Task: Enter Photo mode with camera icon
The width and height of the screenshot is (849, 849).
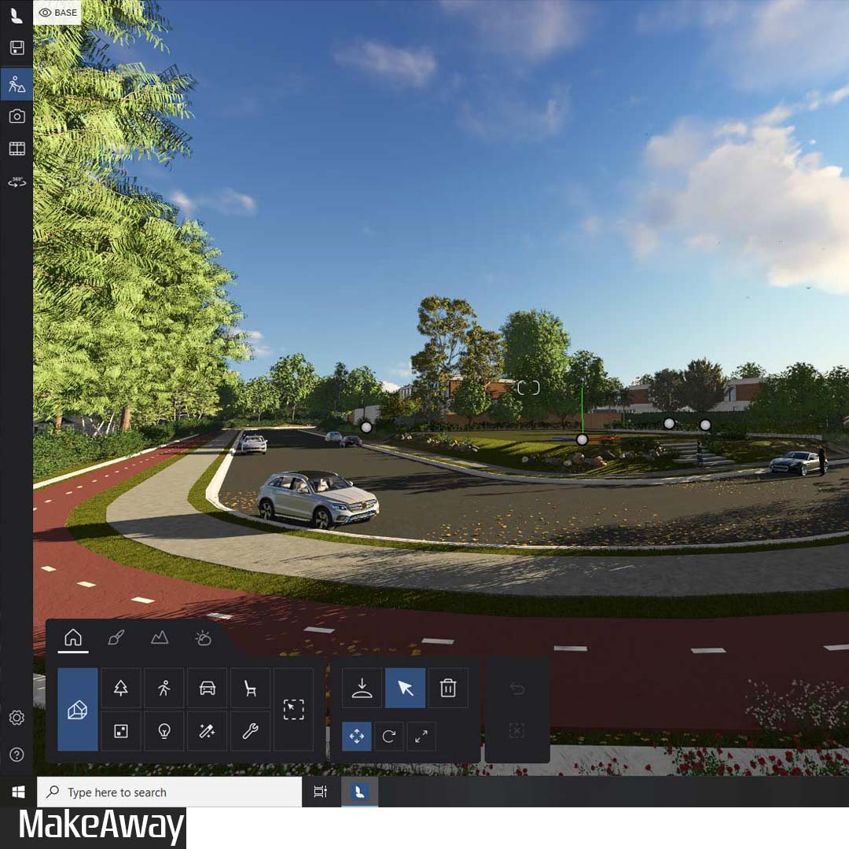Action: (x=17, y=116)
